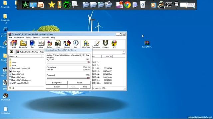
Task: Click the Help button in extraction dialog
Action: [85, 87]
